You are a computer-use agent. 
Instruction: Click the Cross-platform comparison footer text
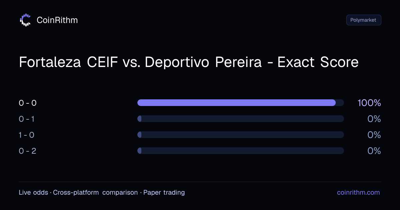click(95, 192)
